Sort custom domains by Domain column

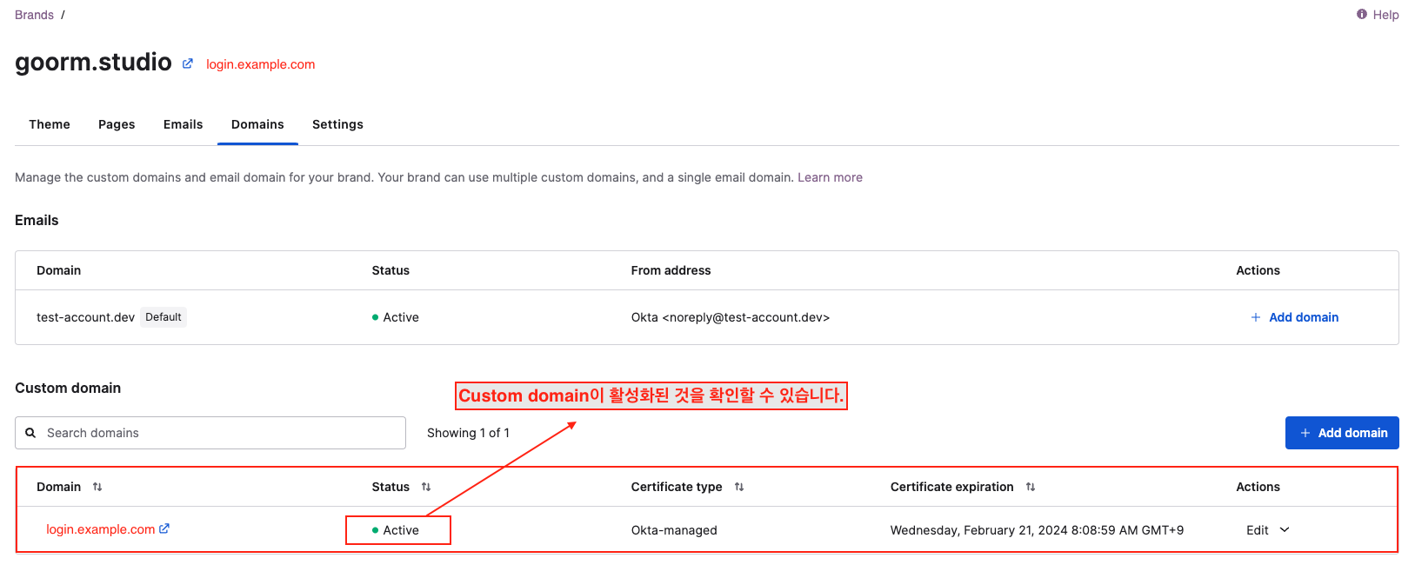[x=97, y=487]
